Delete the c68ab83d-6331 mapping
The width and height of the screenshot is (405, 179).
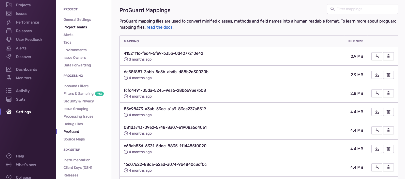pos(388,149)
